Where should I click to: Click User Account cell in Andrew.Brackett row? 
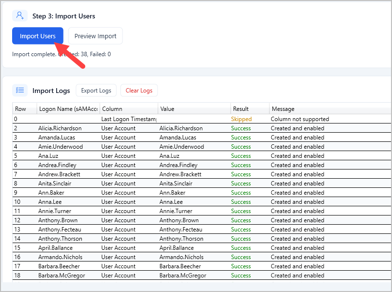pos(118,174)
